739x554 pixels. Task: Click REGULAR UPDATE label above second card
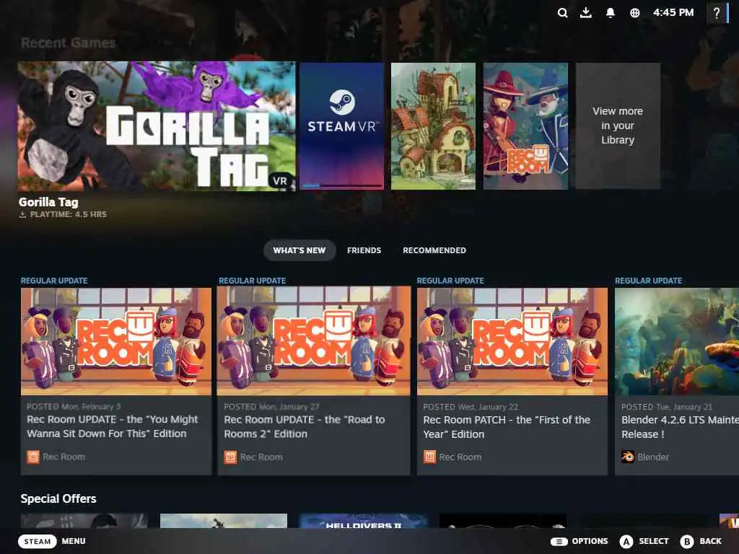pos(252,281)
